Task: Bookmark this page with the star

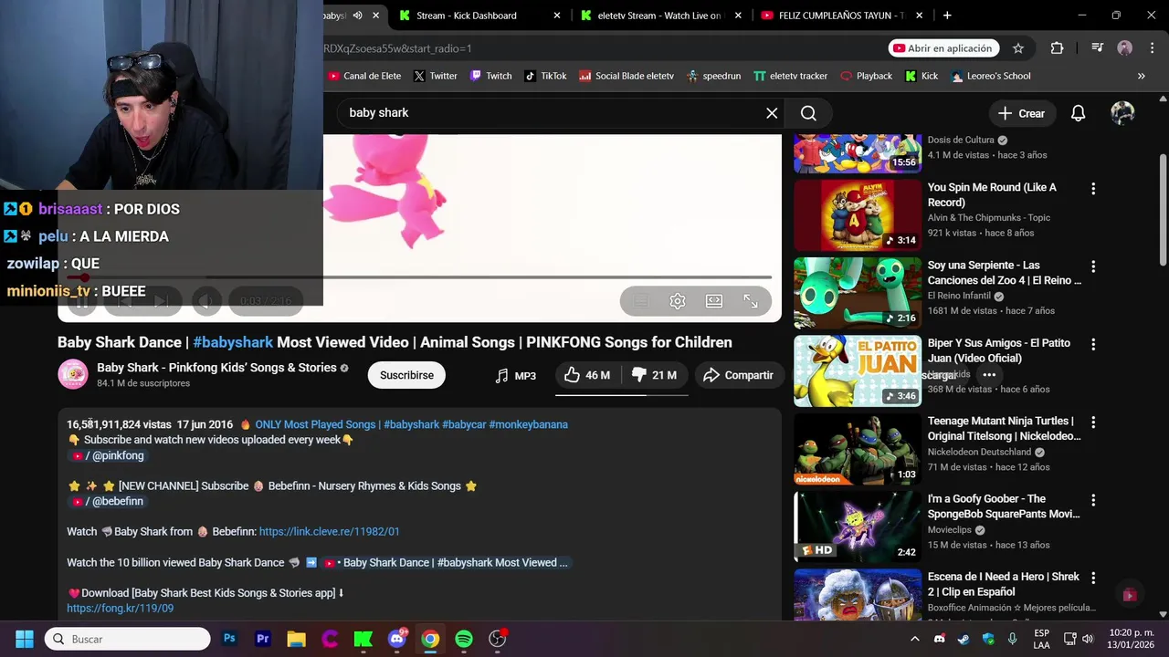Action: (1018, 48)
